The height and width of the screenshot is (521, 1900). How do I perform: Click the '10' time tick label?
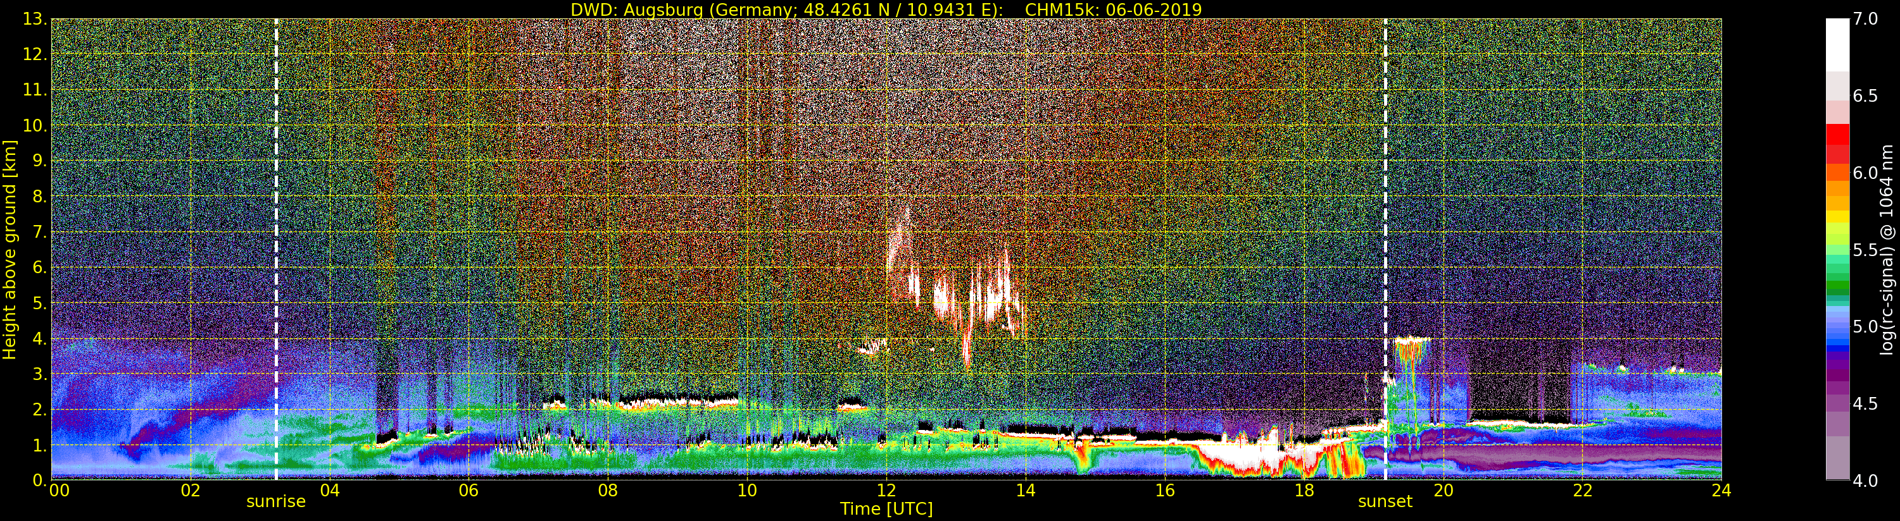click(746, 490)
